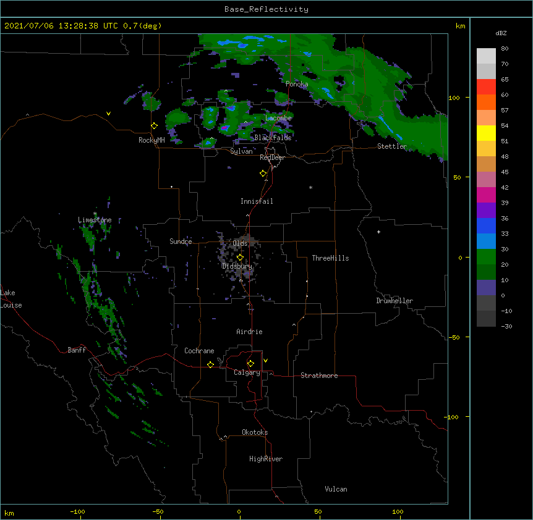Select the yellow diamond marker above Calgary label
The height and width of the screenshot is (520, 533).
point(250,364)
